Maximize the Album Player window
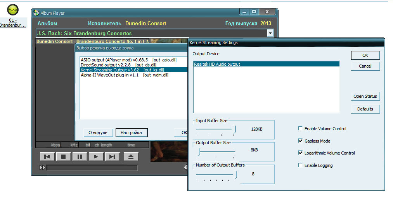The width and height of the screenshot is (393, 204). 254,12
